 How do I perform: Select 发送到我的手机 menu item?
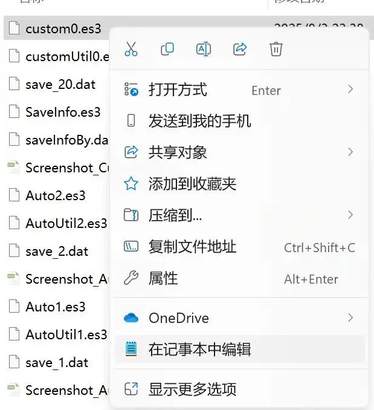(199, 121)
